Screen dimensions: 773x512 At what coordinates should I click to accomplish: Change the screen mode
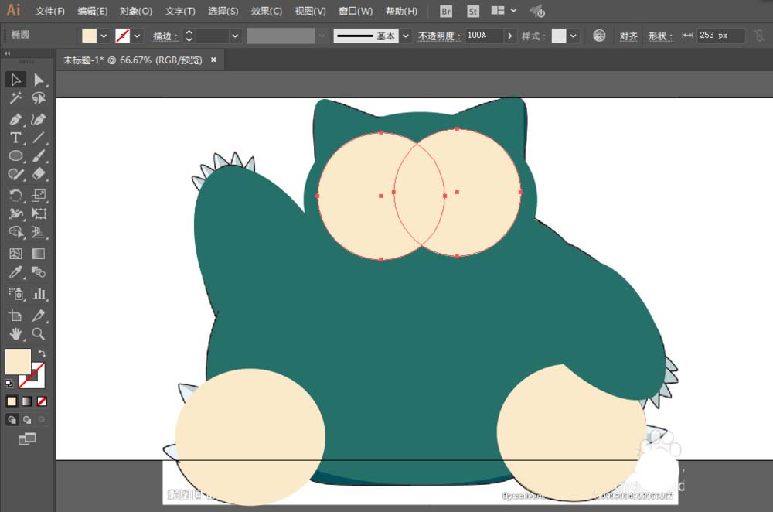click(26, 439)
